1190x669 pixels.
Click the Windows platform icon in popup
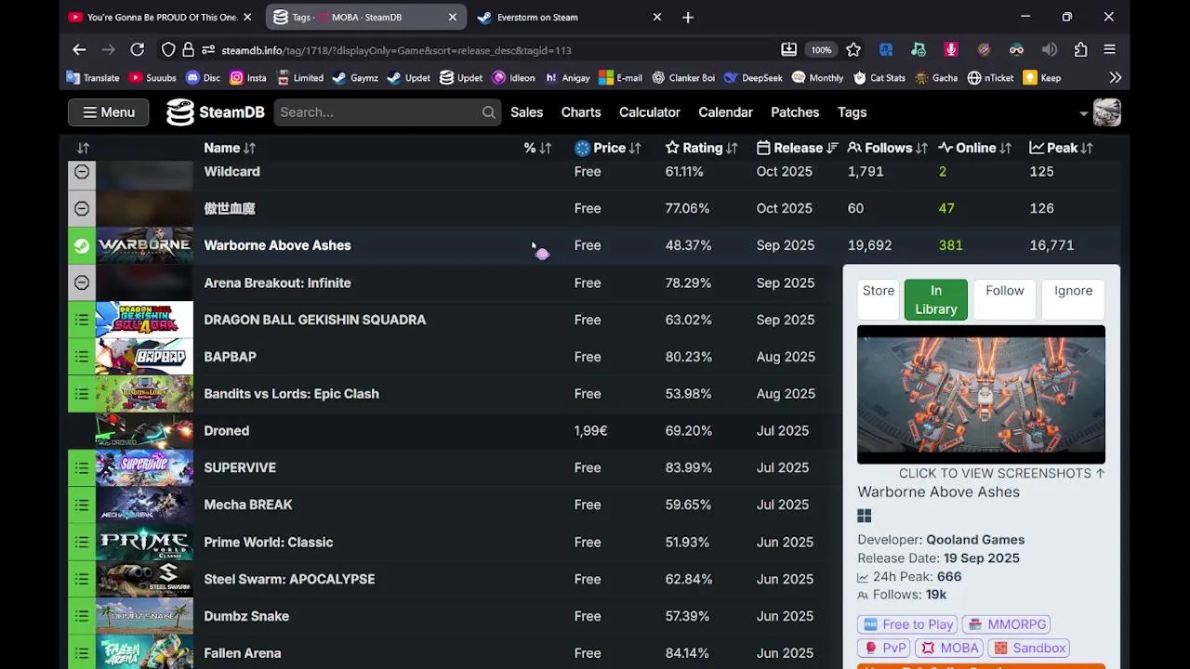(x=865, y=516)
